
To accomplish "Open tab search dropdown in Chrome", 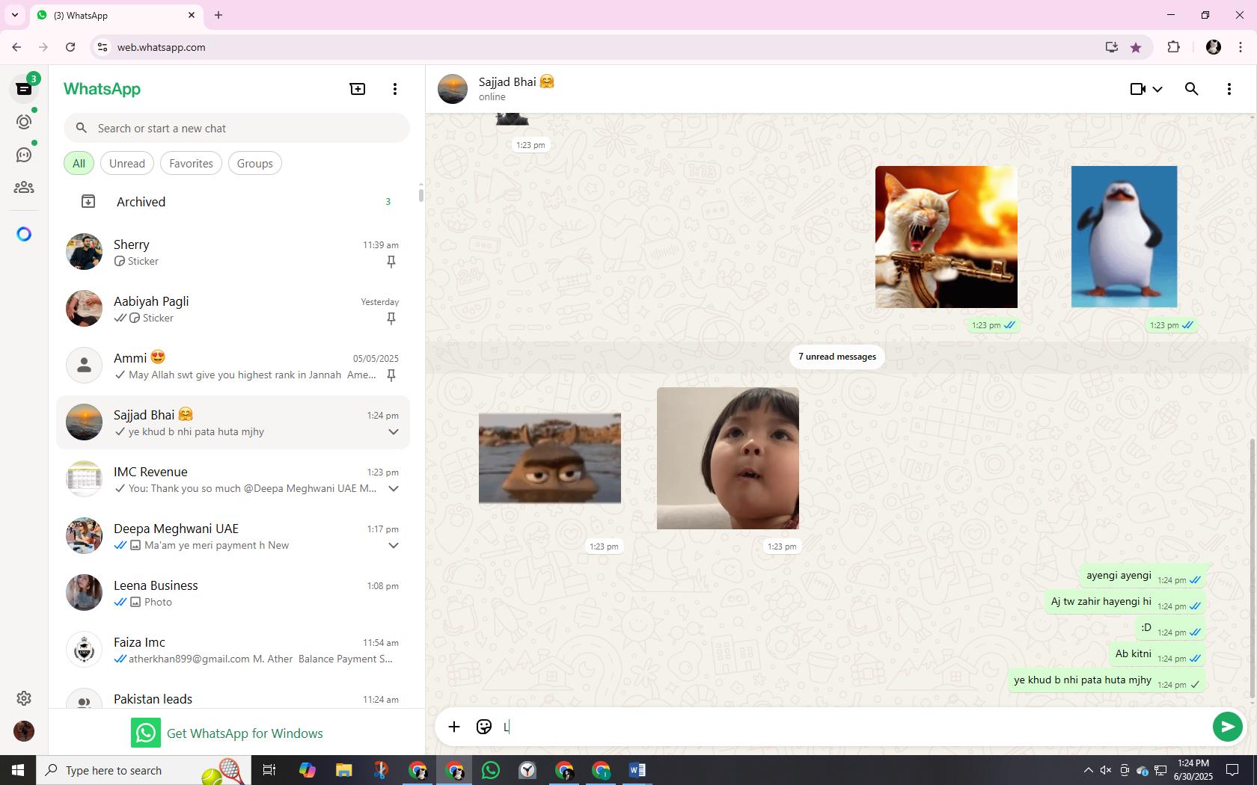I will (x=14, y=15).
